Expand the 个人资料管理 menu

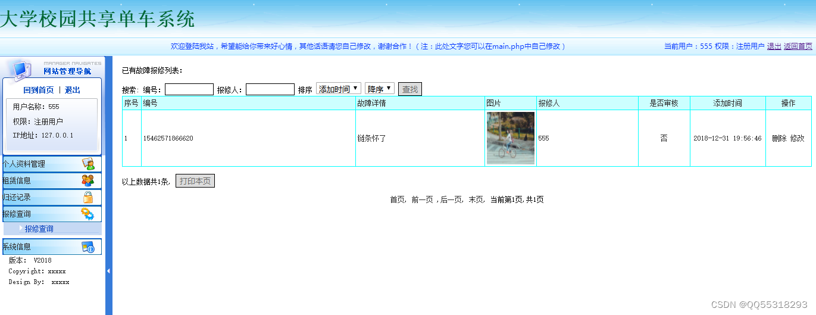click(x=52, y=164)
